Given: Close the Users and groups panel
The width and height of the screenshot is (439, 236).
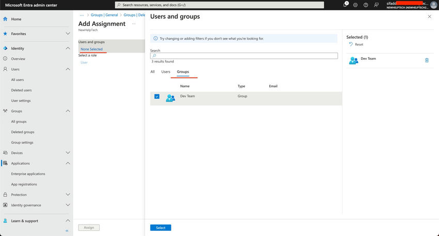Looking at the screenshot, I should pos(429,17).
